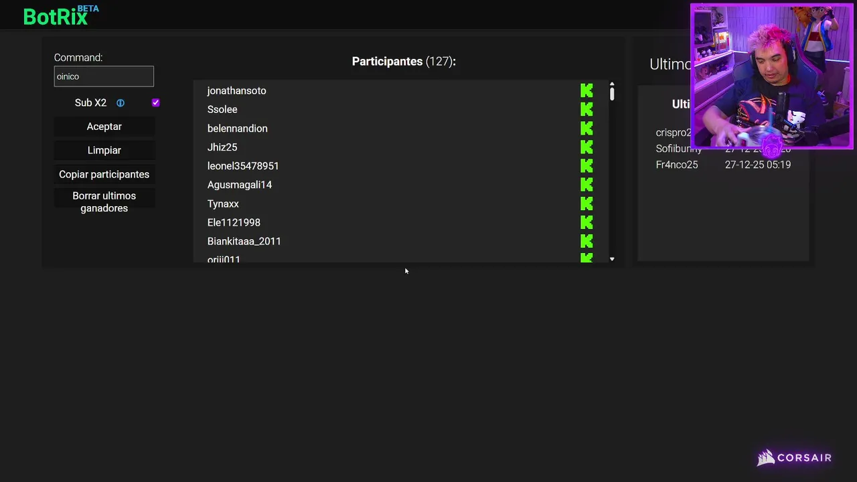The image size is (857, 482).
Task: Select participant Biankitaaa_2011 in the list
Action: point(244,241)
